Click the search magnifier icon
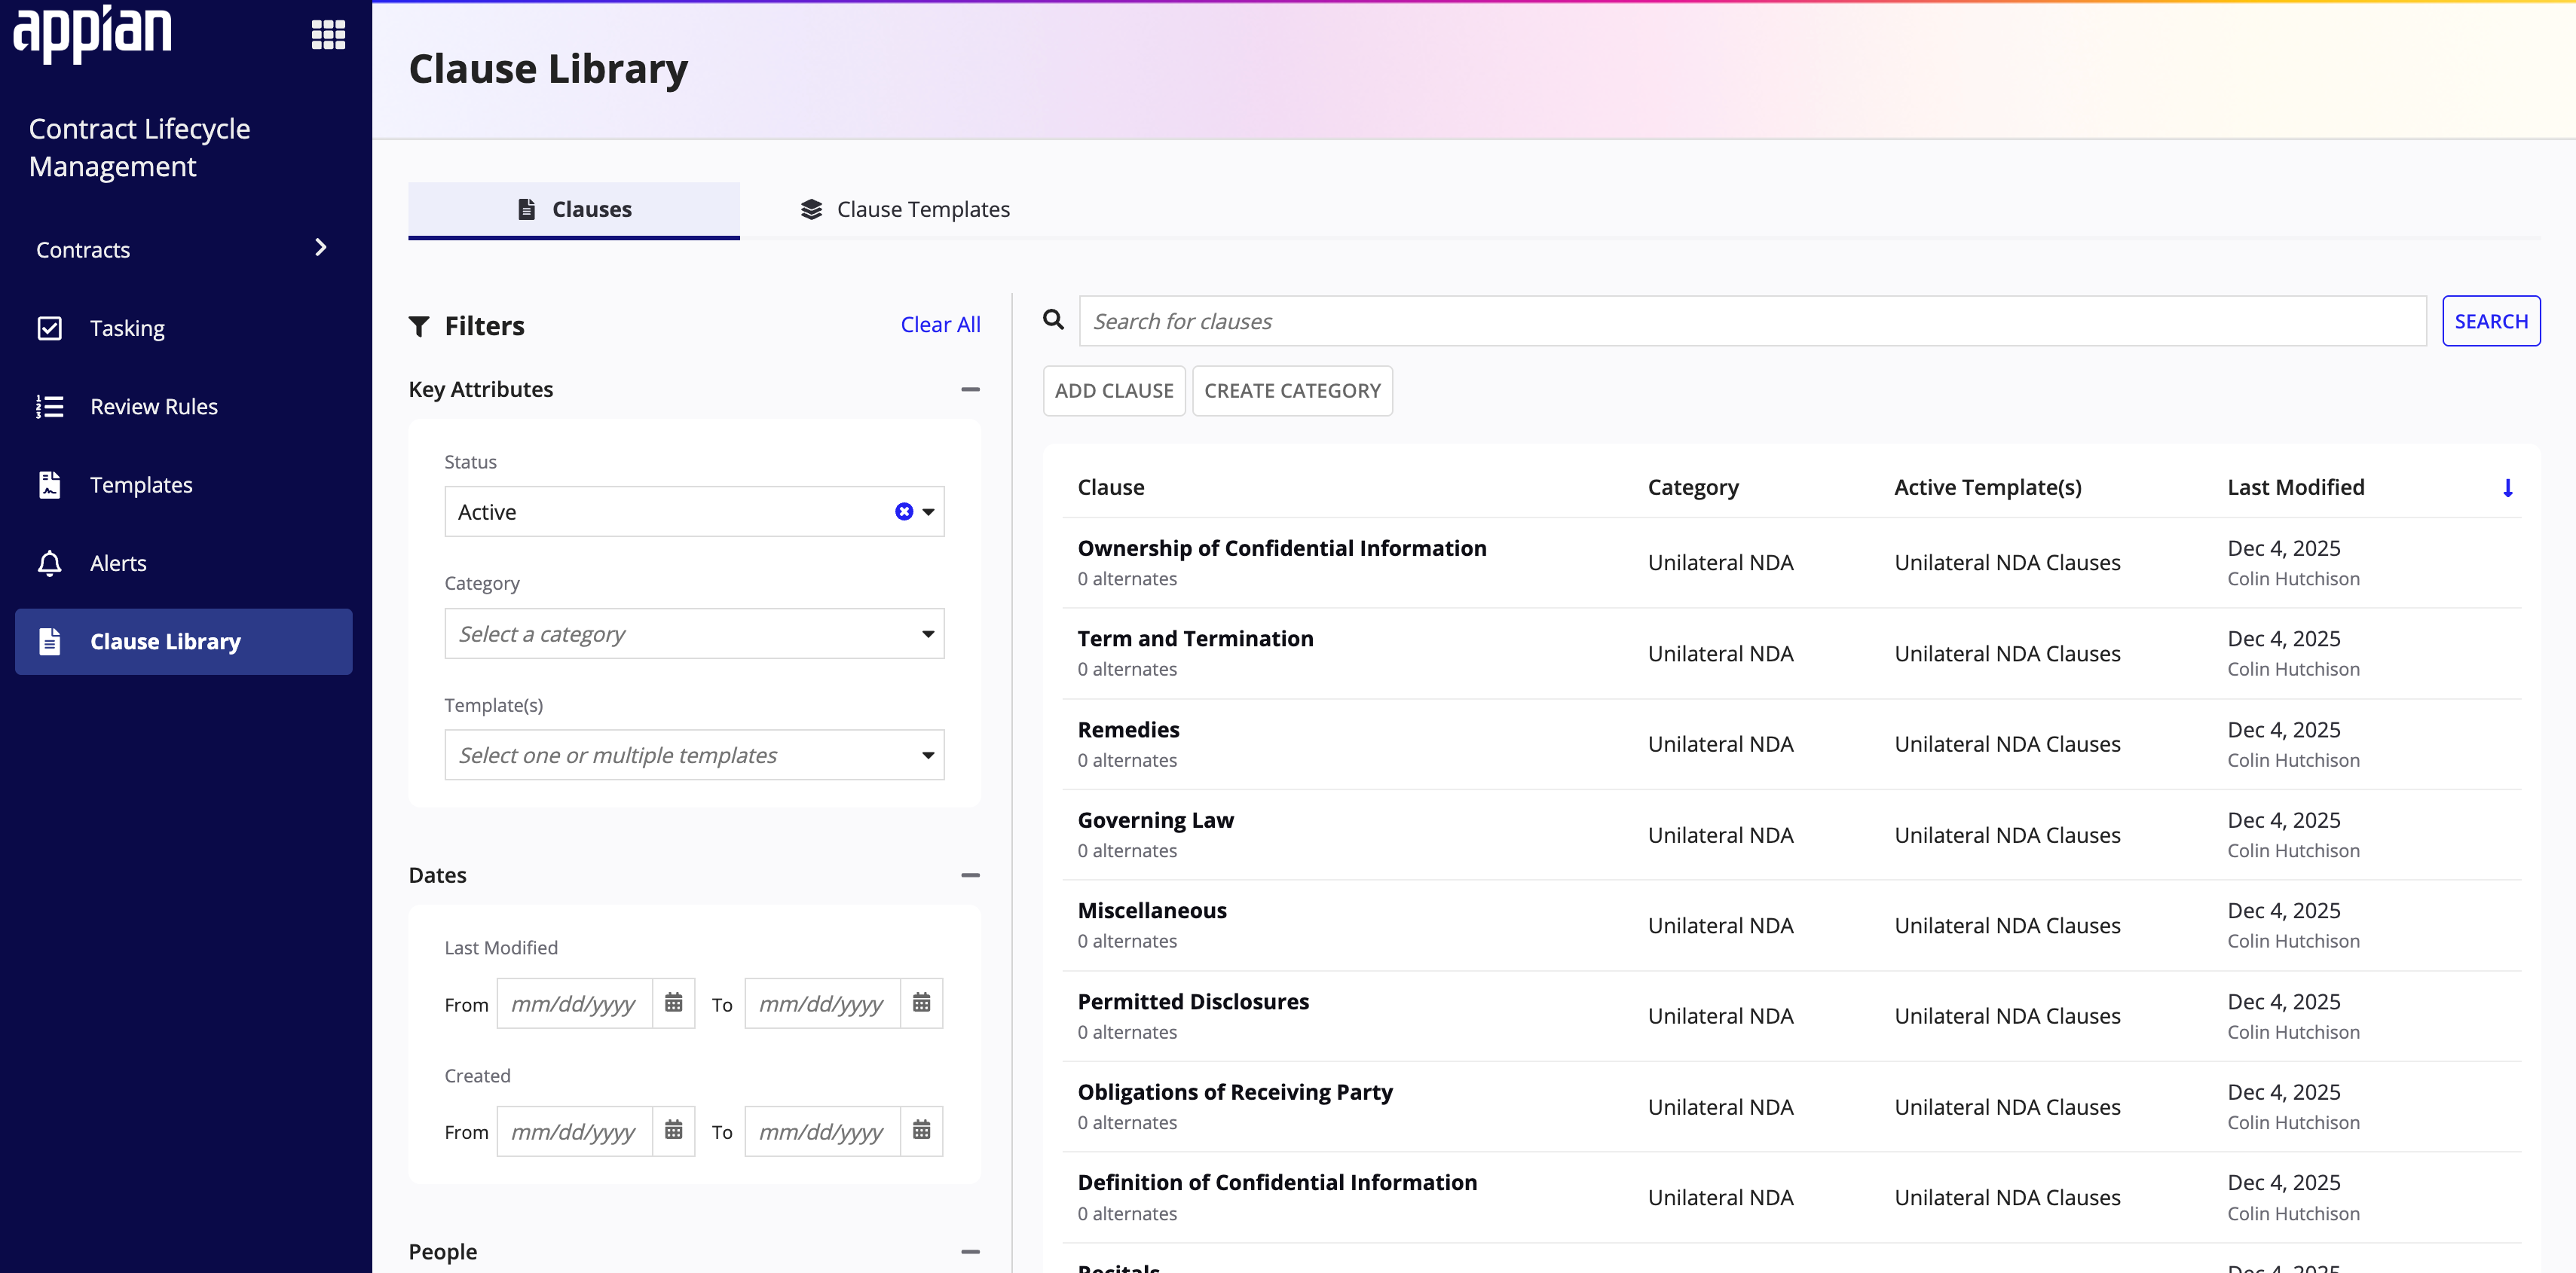This screenshot has width=2576, height=1273. pyautogui.click(x=1053, y=319)
